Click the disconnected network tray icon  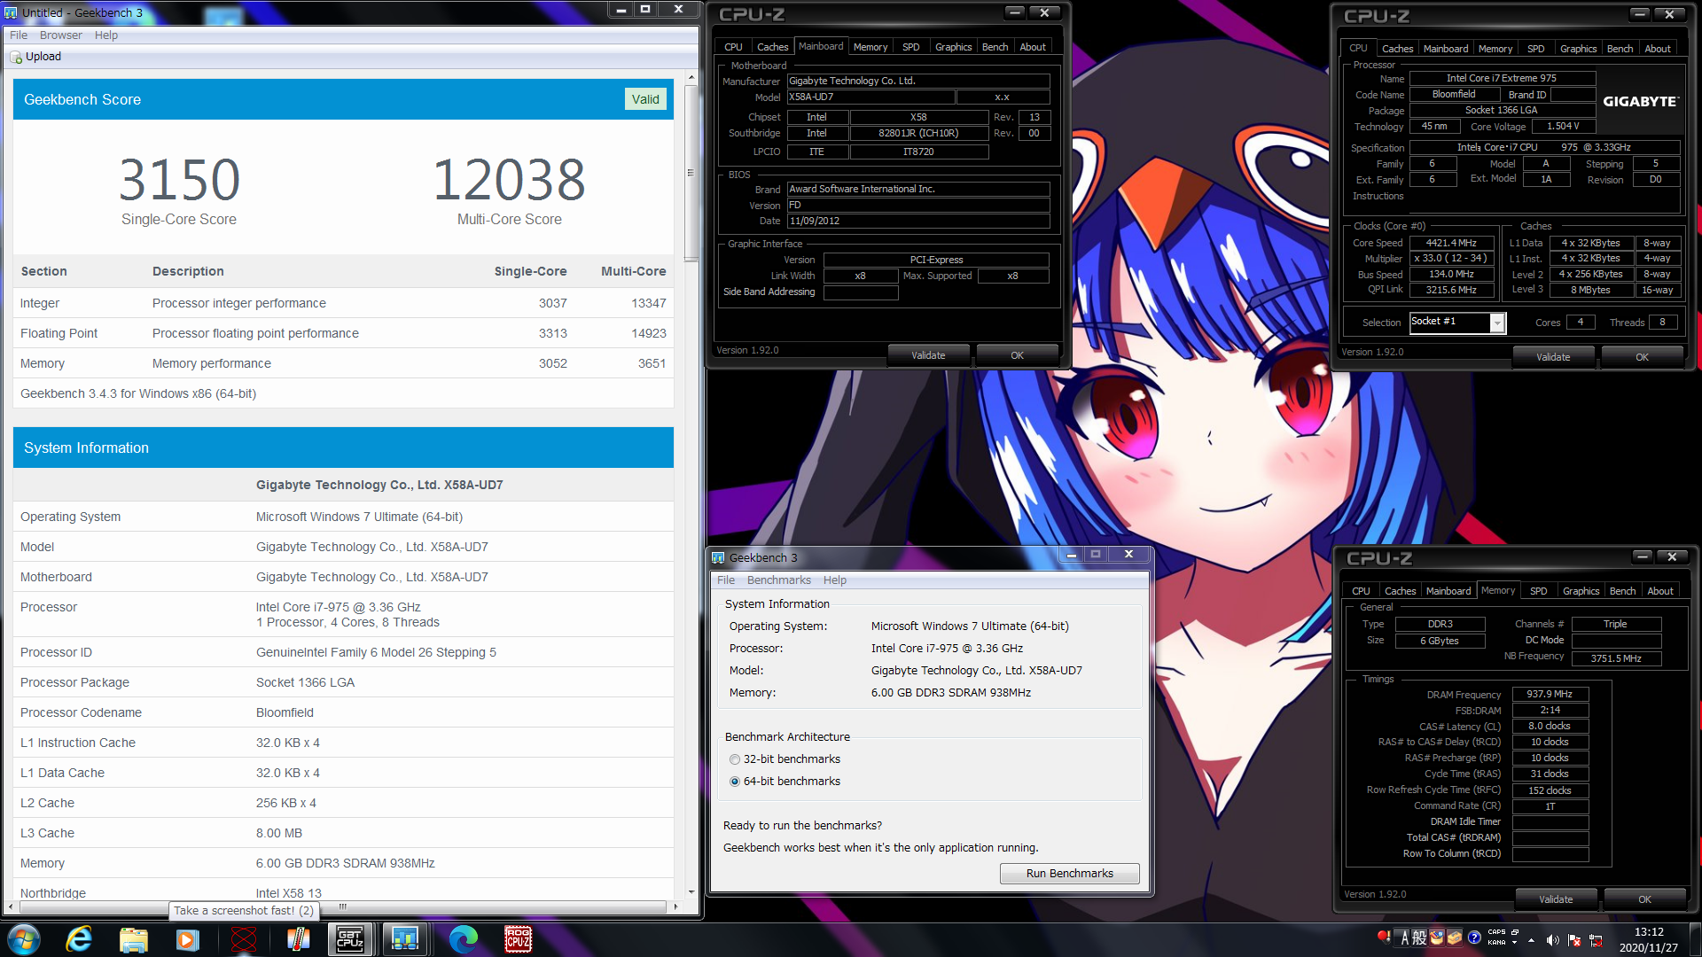tap(1596, 940)
